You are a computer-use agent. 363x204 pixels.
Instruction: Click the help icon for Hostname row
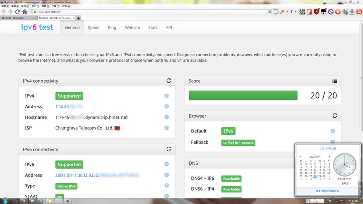pyautogui.click(x=167, y=117)
